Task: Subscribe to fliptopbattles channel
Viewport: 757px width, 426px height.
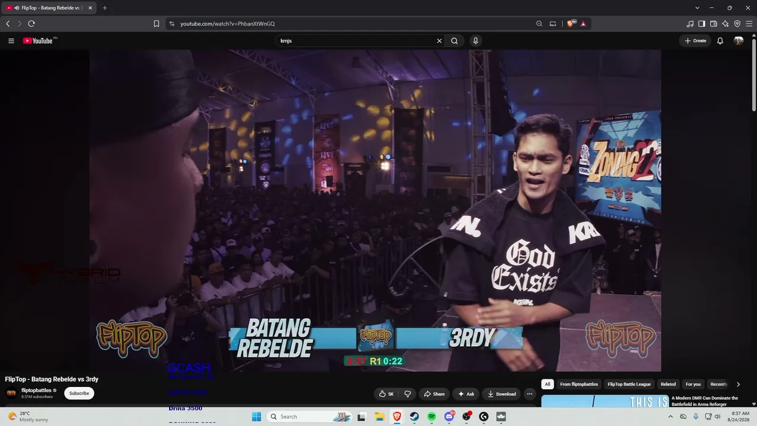Action: pyautogui.click(x=79, y=393)
